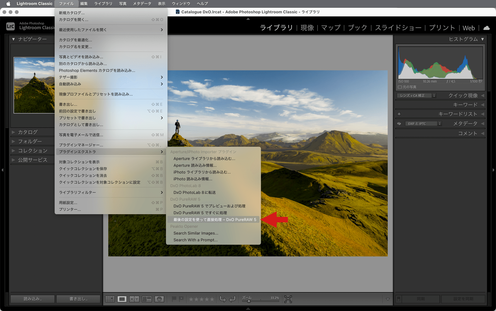Choose DxO PhotoLab 8 に転送

214,192
